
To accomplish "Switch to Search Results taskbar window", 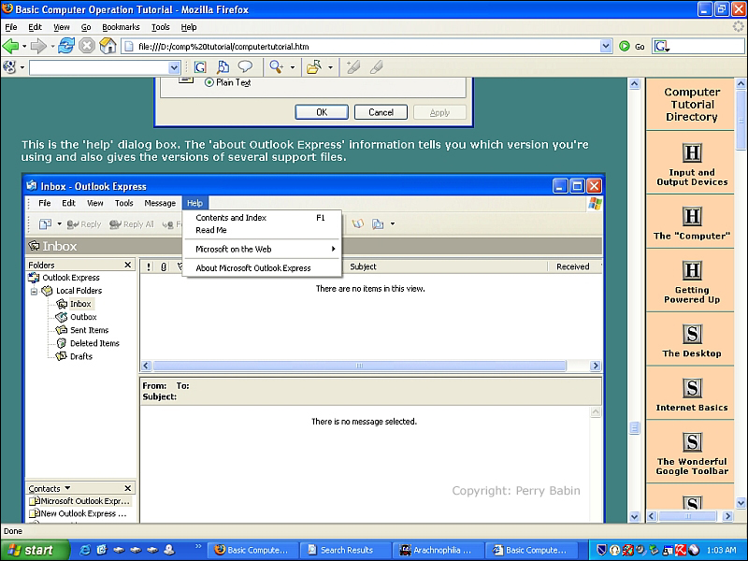I will point(345,550).
